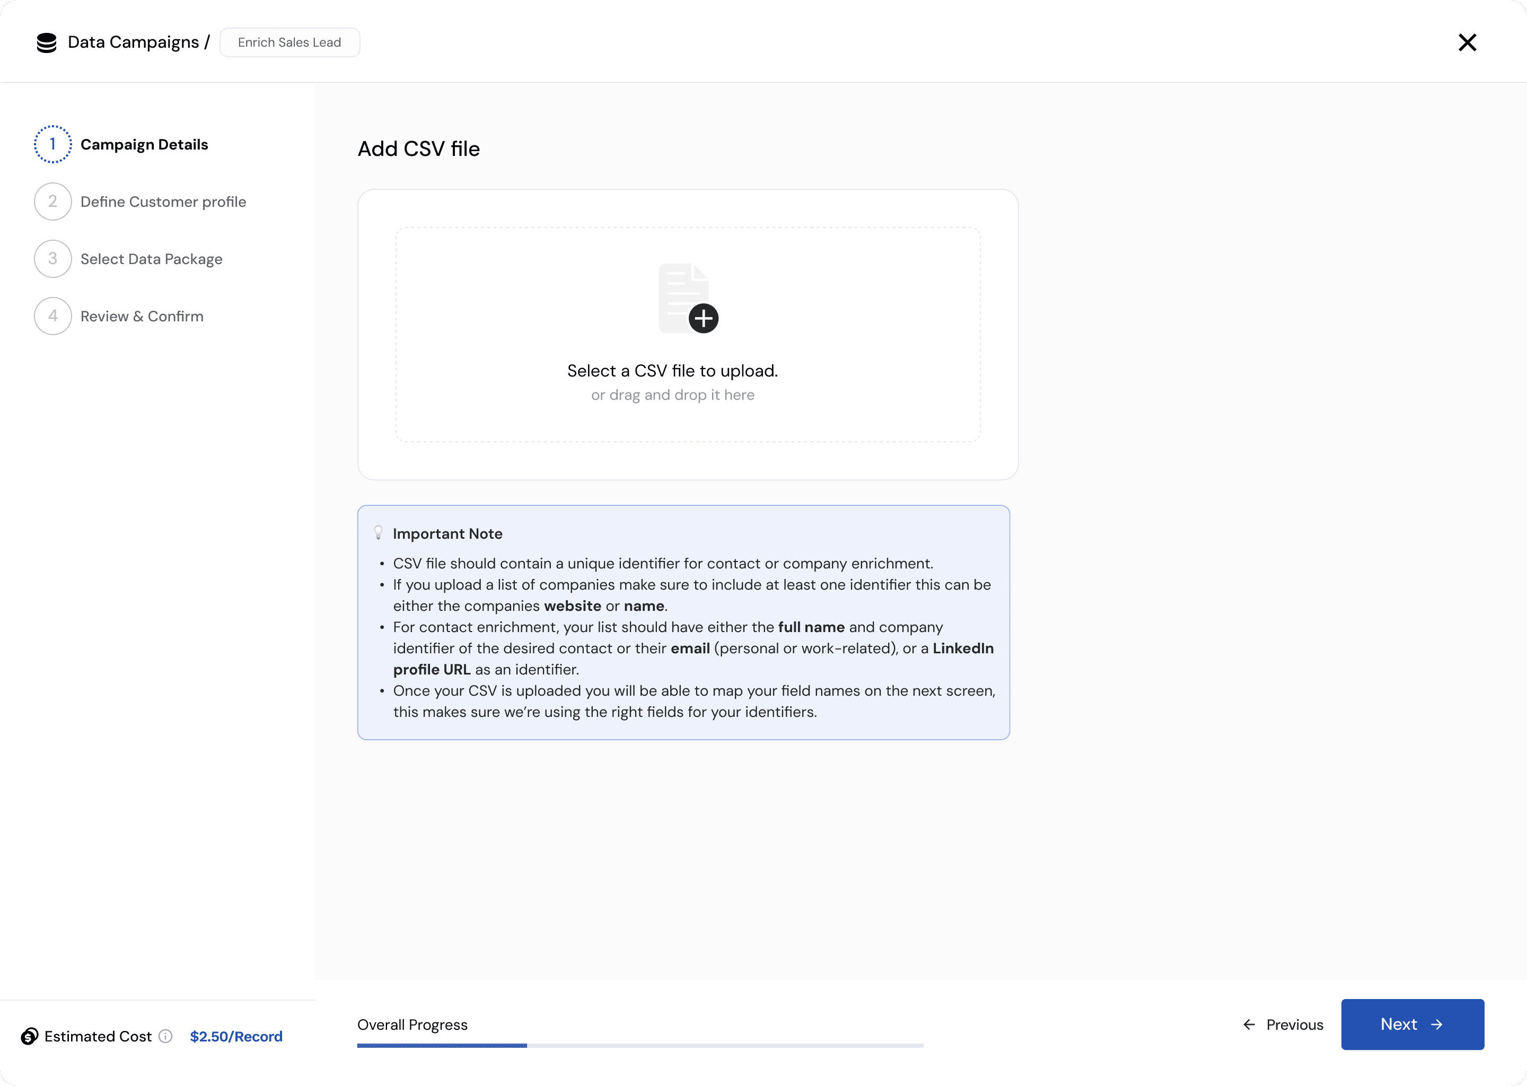Click the Enrich Sales Lead name field

[x=289, y=42]
